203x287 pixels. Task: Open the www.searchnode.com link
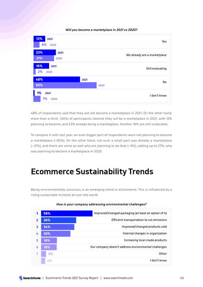click(118, 278)
